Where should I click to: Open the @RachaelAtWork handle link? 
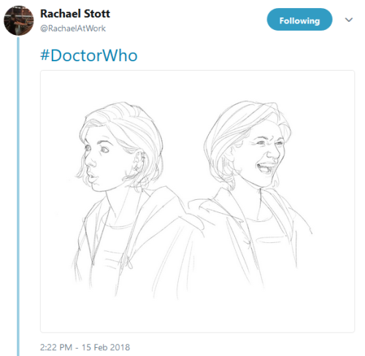point(73,28)
